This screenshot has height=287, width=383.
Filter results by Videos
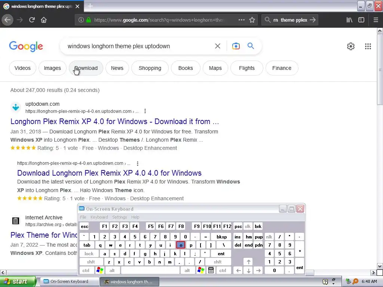[22, 68]
